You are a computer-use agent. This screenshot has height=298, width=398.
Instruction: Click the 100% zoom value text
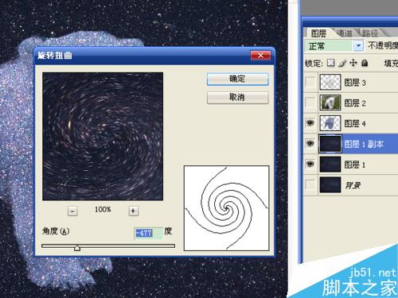[x=103, y=210]
